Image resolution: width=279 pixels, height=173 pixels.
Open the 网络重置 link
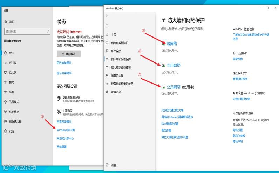pyautogui.click(x=62, y=147)
